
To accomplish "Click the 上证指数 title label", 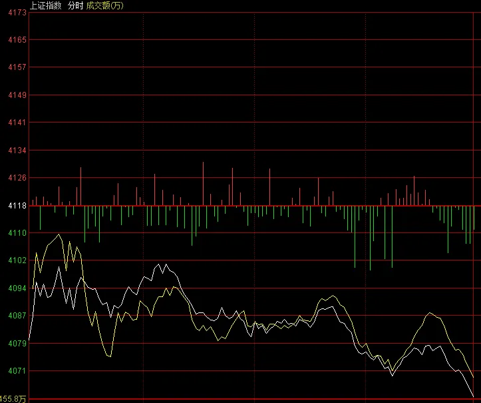I will click(x=45, y=5).
